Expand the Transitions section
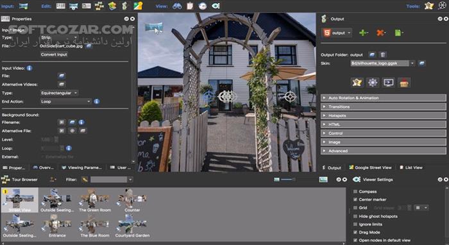The image size is (449, 245). [383, 106]
